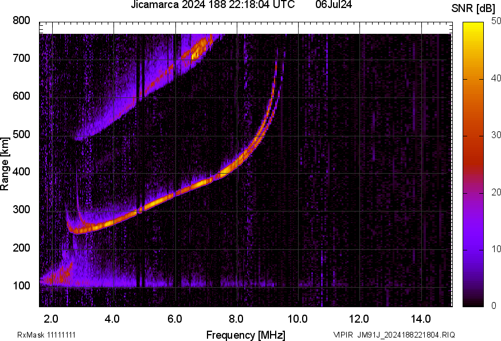
Task: Click the range tick label '700'
Action: click(21, 58)
